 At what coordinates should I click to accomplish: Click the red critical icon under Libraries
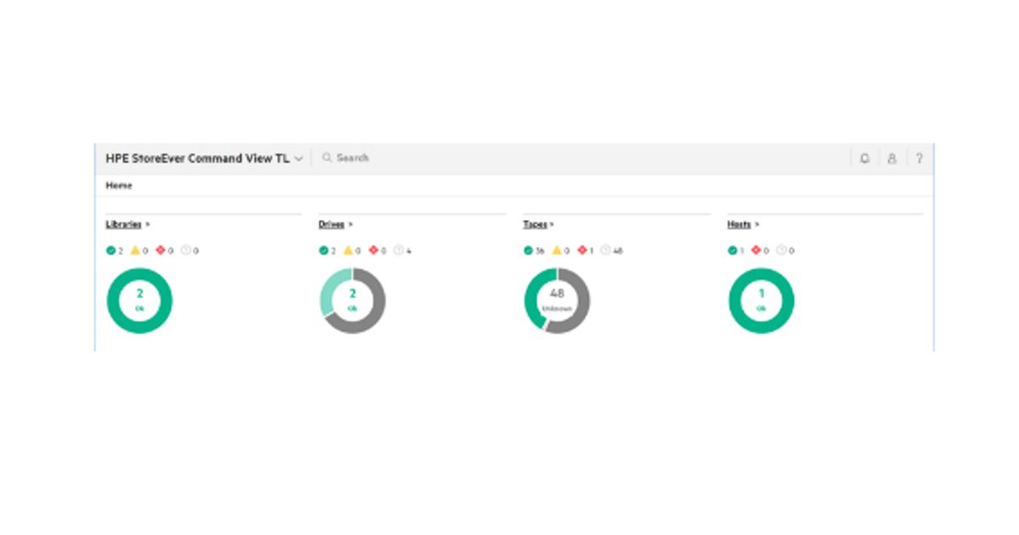[160, 251]
